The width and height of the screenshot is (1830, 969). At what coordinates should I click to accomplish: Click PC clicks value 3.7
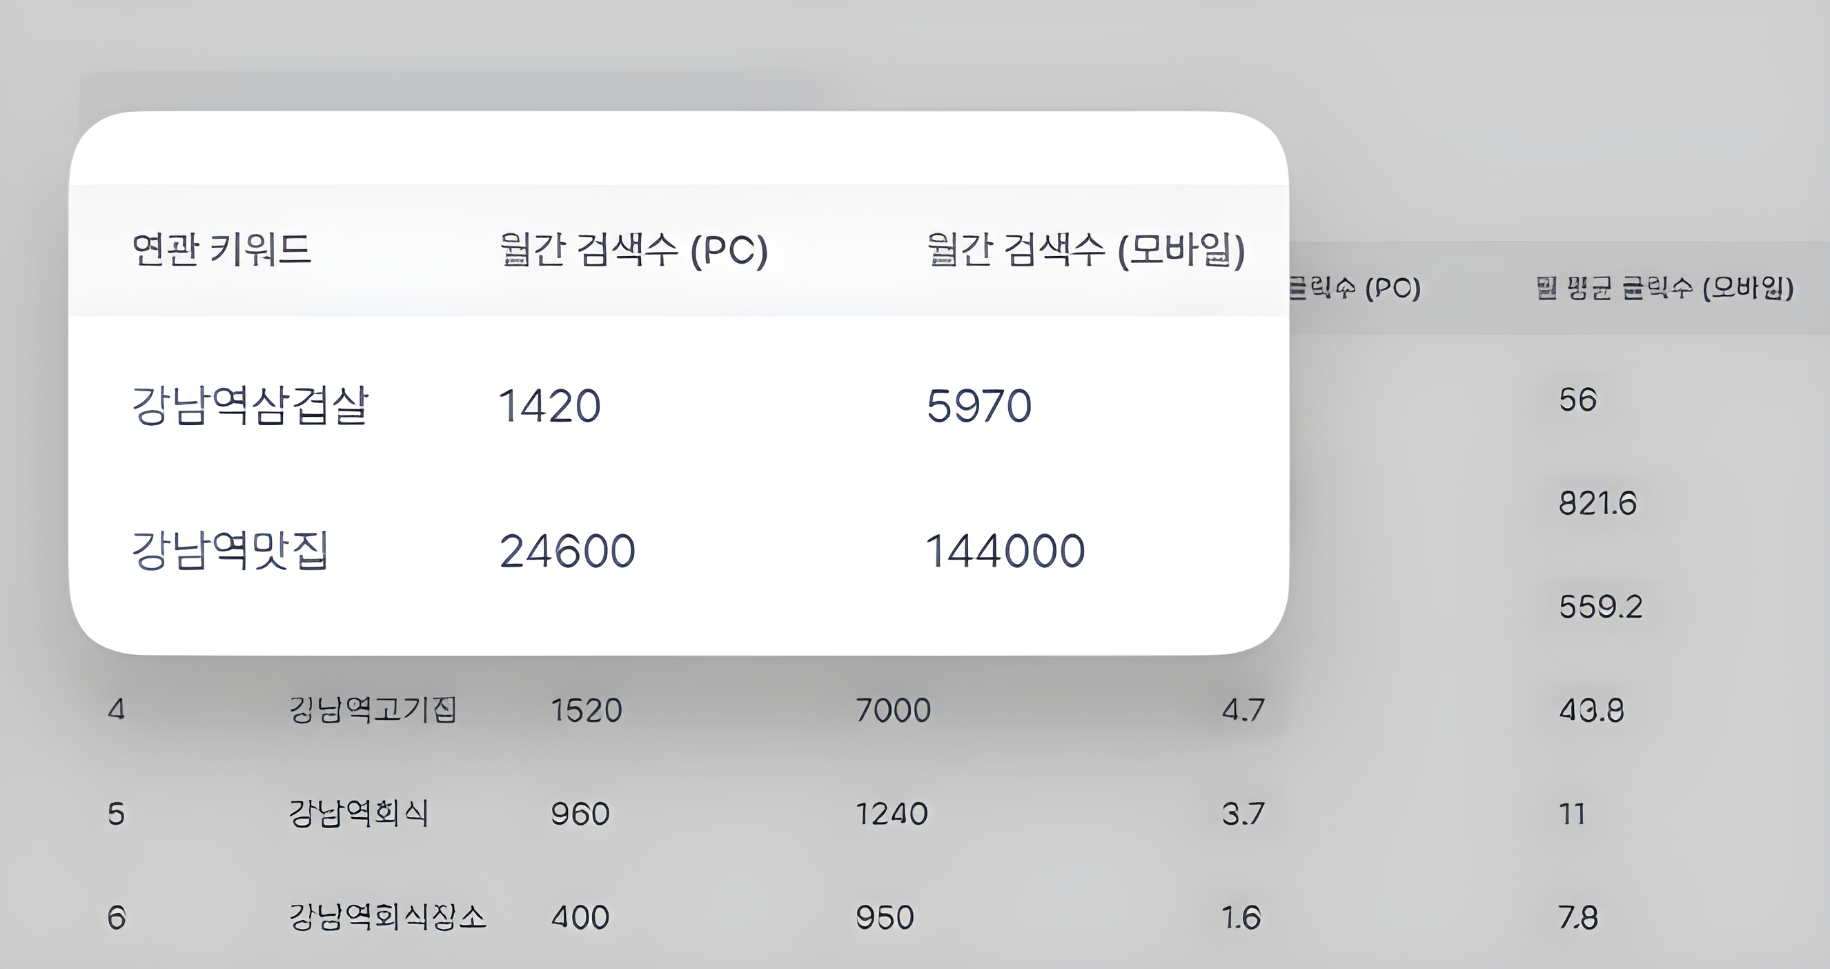pos(1243,814)
